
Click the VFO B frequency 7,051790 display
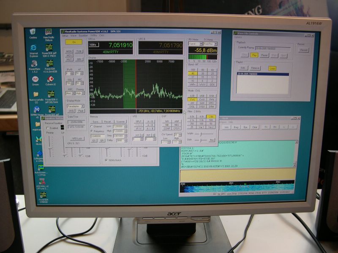(171, 45)
